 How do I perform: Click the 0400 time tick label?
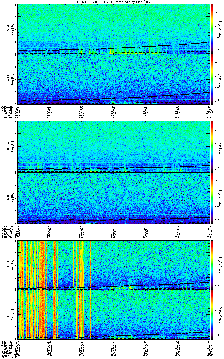pyautogui.click(x=18, y=355)
